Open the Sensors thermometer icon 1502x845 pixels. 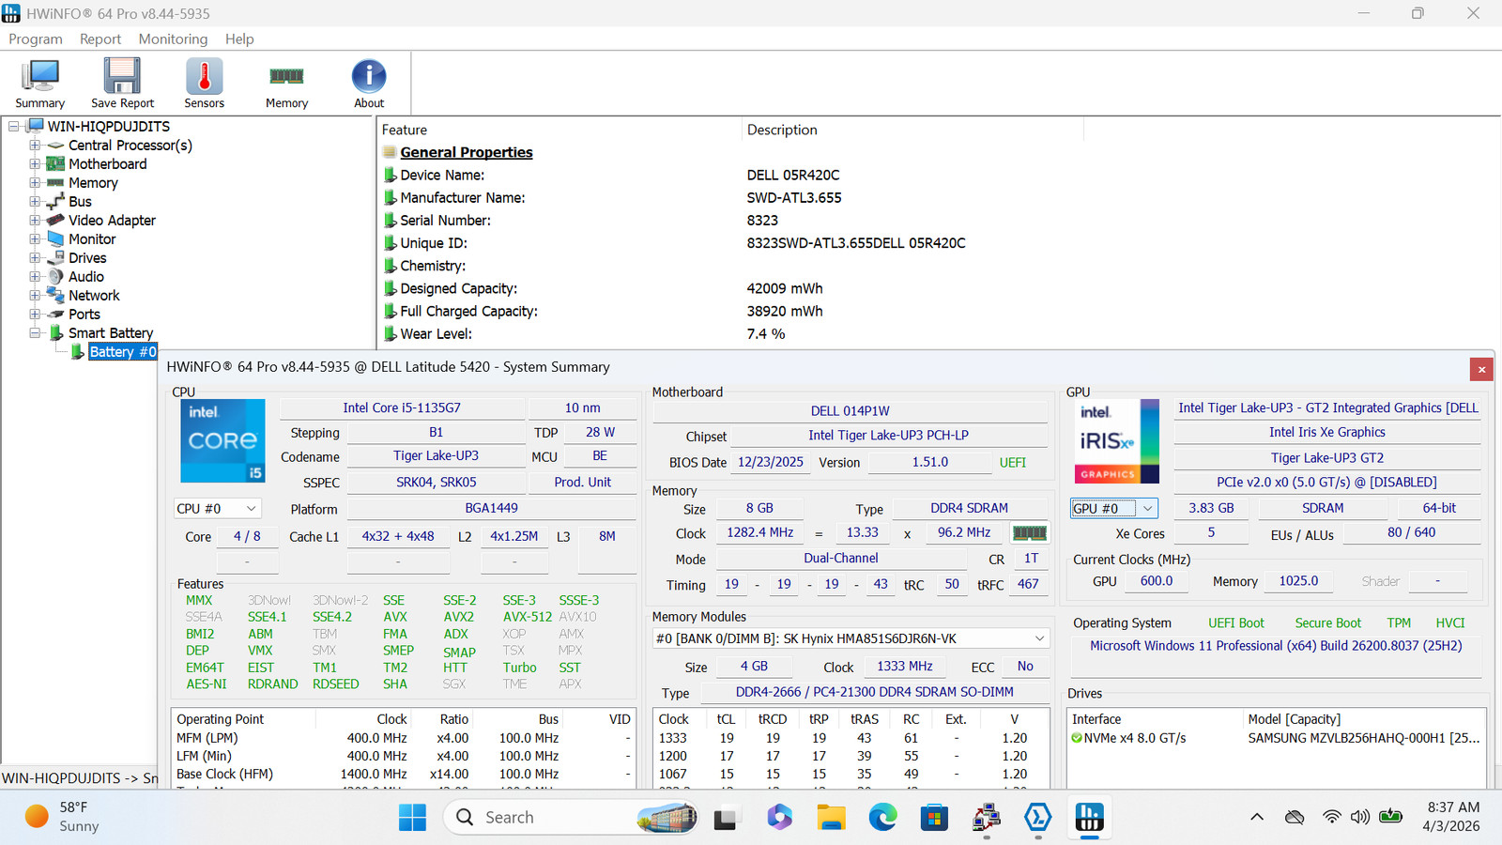tap(204, 83)
